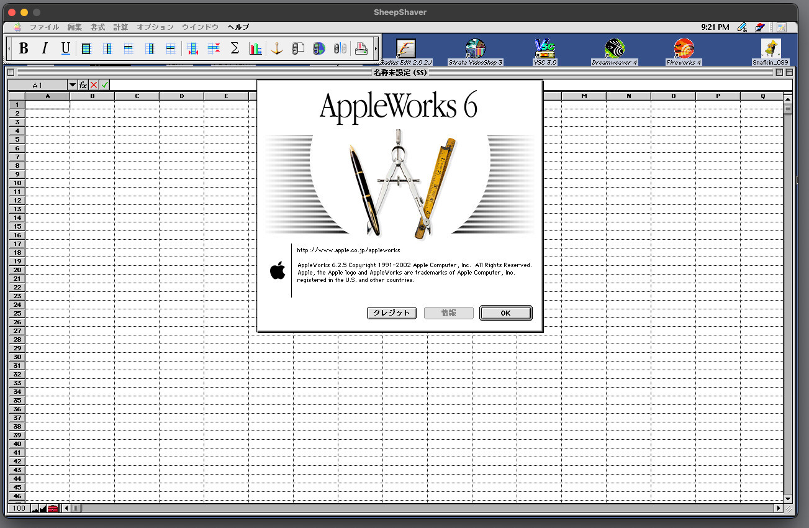The width and height of the screenshot is (809, 528).
Task: Toggle Bold formatting in the toolbar
Action: click(x=24, y=48)
